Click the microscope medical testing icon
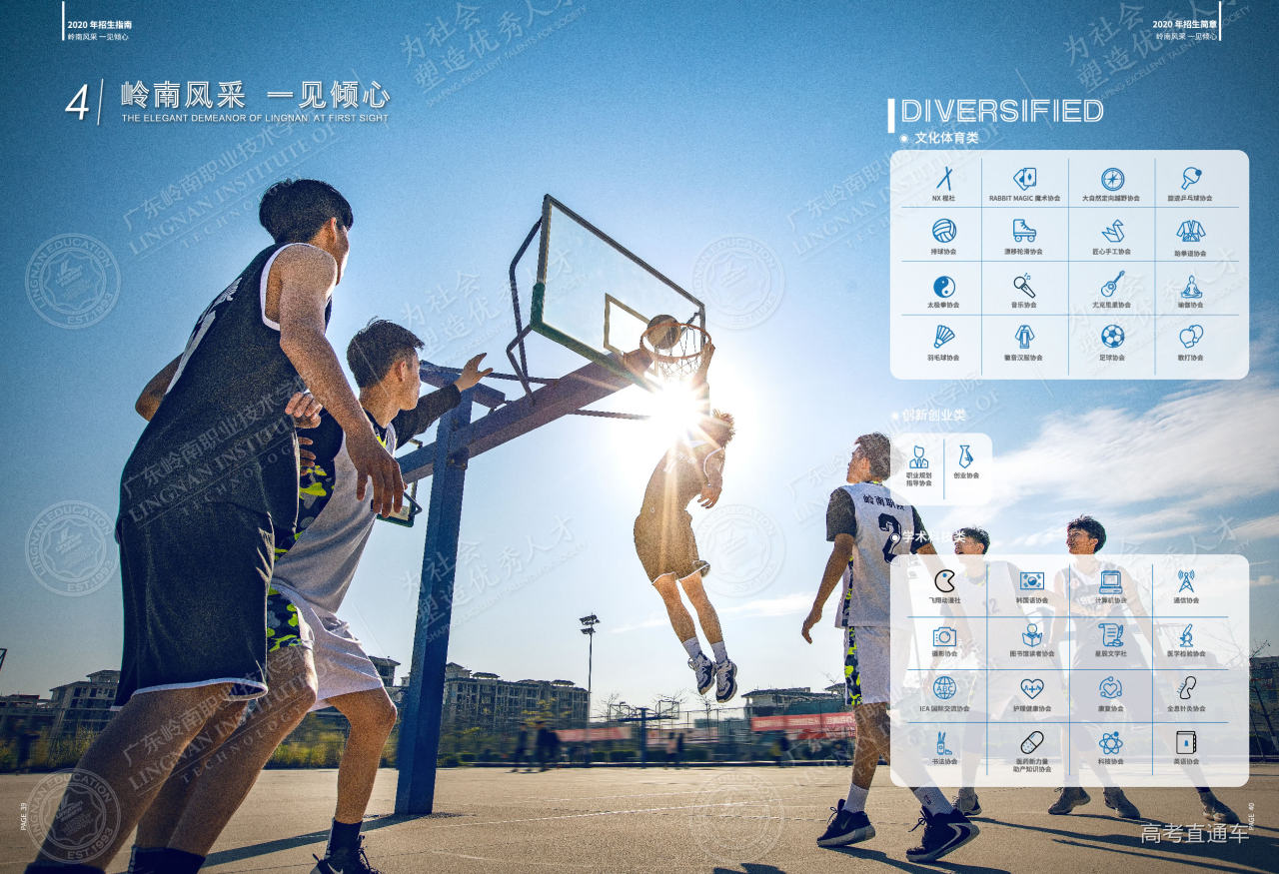1279x874 pixels. tap(1186, 635)
